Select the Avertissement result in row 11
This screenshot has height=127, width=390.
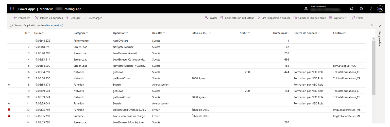tap(161, 103)
